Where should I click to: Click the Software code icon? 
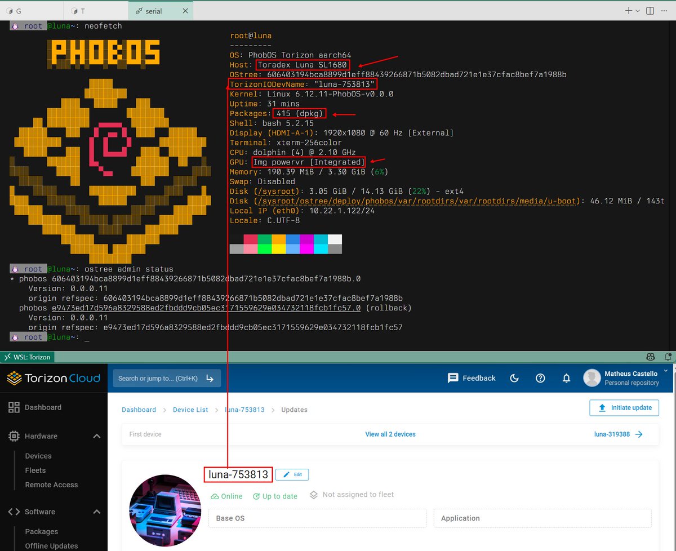14,512
